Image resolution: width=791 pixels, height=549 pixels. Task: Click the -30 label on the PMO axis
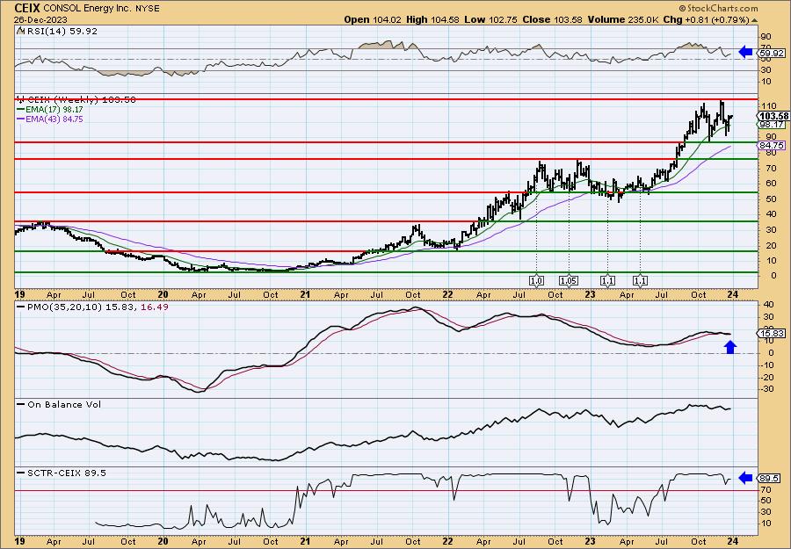tap(767, 388)
